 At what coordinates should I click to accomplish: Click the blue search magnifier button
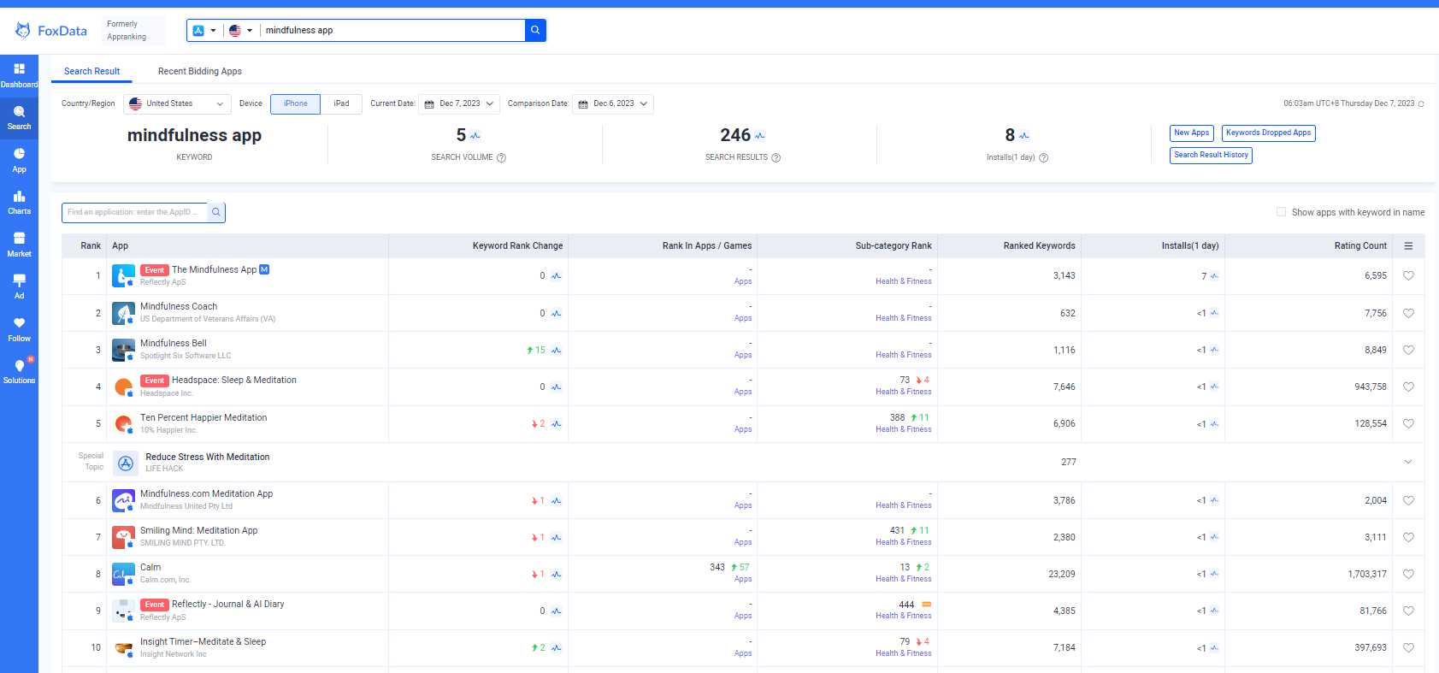point(535,30)
